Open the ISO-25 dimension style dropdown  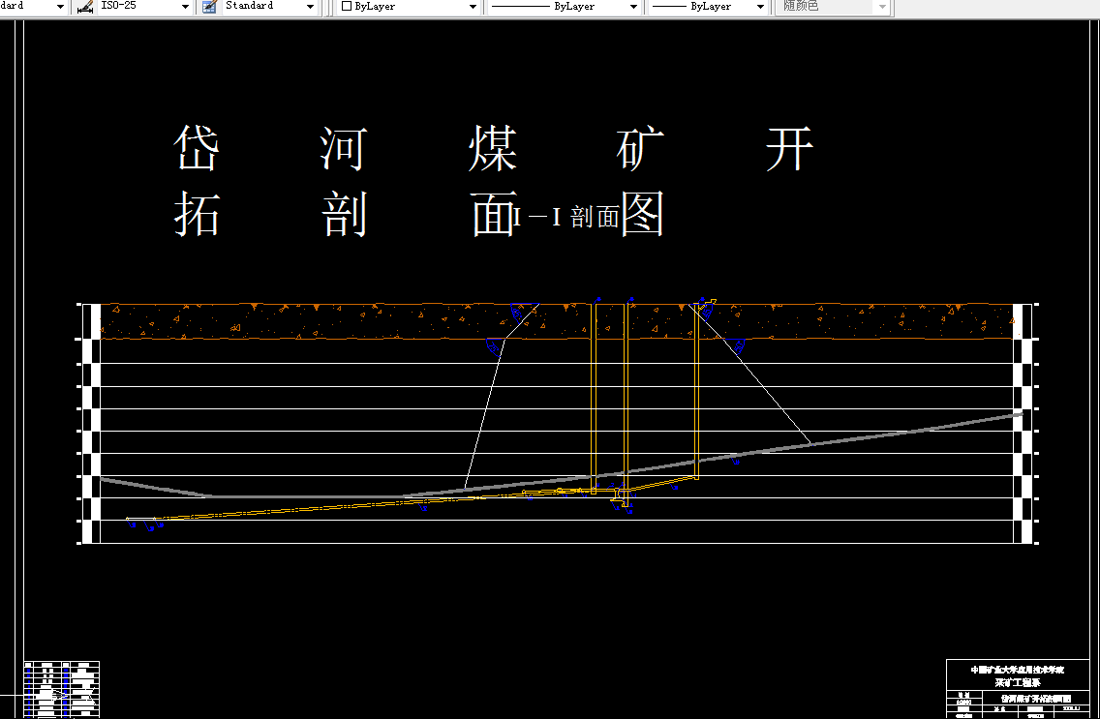coord(144,7)
